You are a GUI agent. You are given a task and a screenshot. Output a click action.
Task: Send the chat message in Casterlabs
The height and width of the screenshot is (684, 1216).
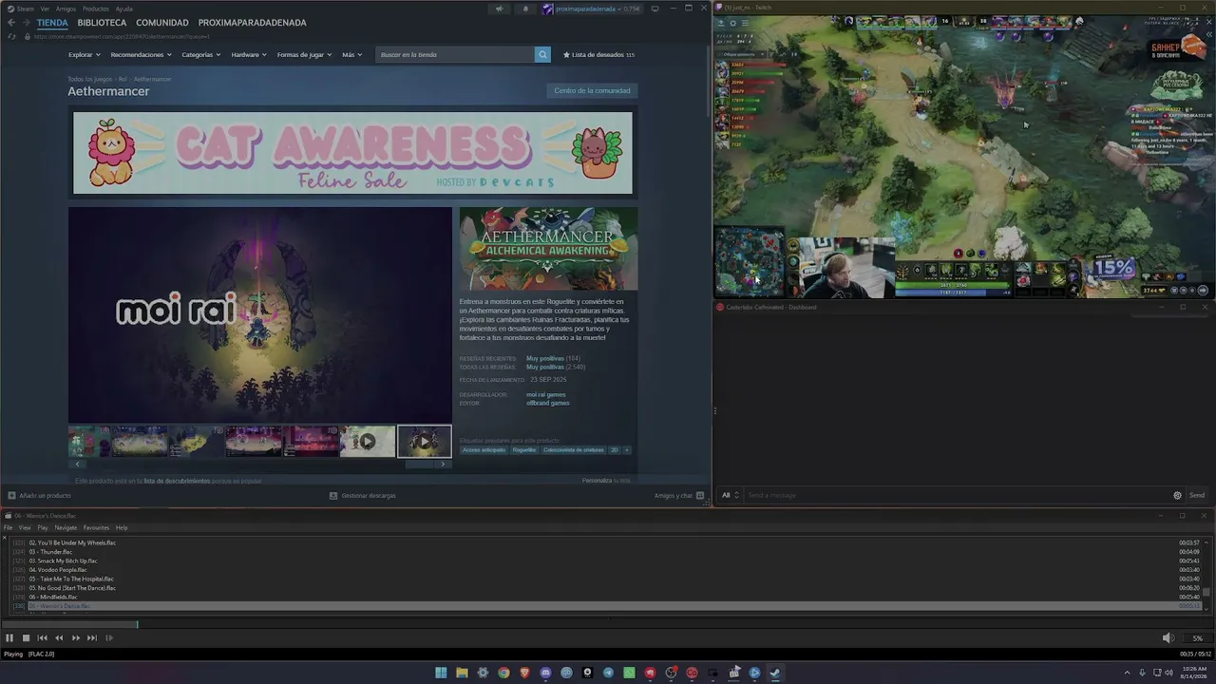point(1197,495)
